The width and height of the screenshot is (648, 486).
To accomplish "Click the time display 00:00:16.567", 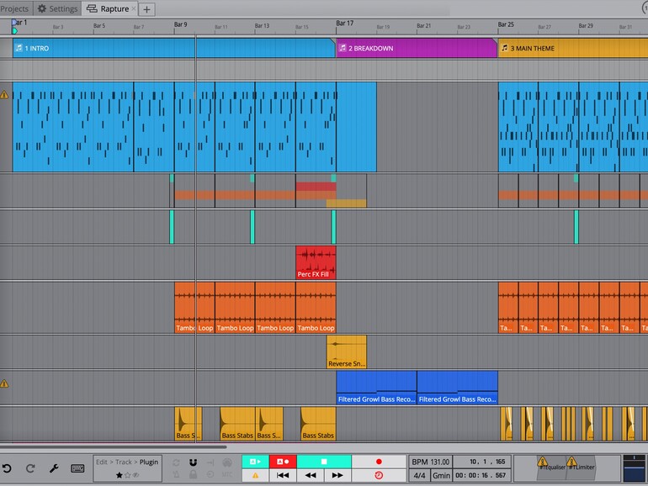I will point(482,475).
